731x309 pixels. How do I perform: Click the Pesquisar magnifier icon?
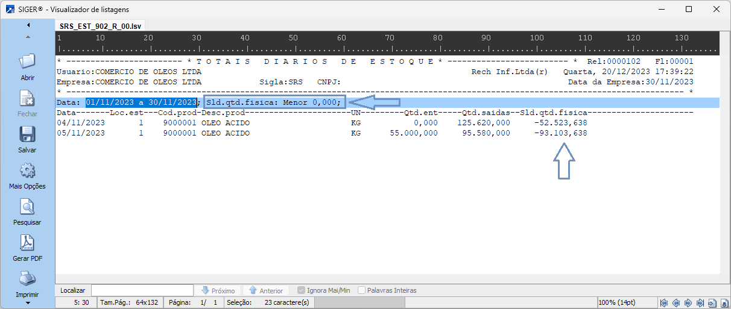point(28,207)
